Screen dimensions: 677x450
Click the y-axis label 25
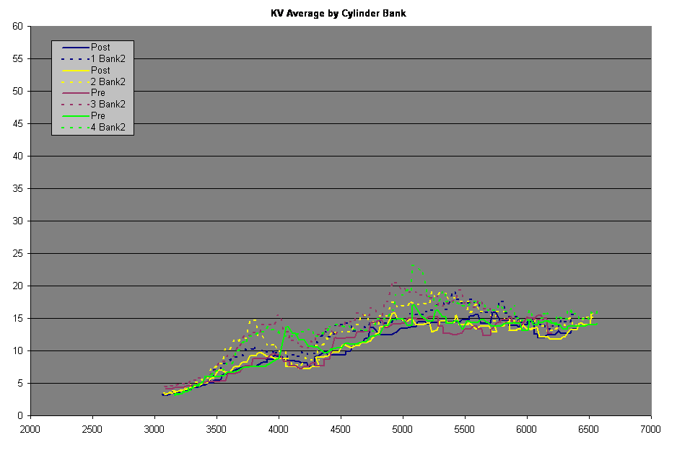[x=18, y=254]
